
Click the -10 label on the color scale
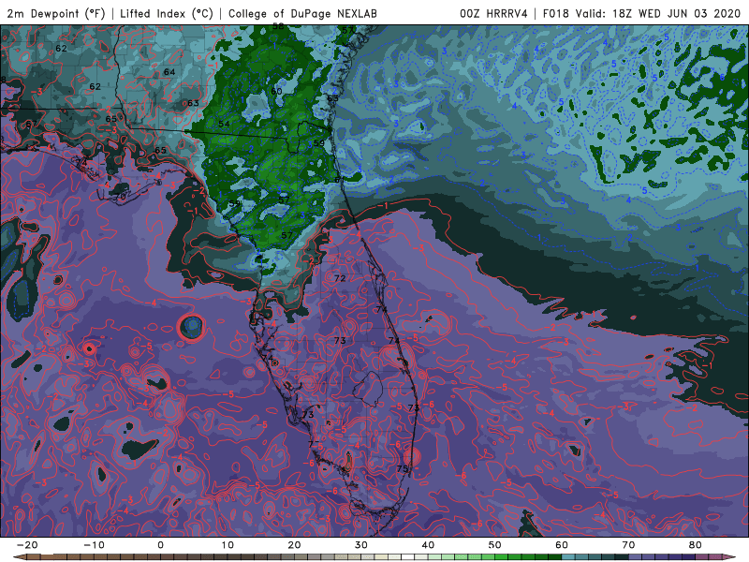pos(94,545)
